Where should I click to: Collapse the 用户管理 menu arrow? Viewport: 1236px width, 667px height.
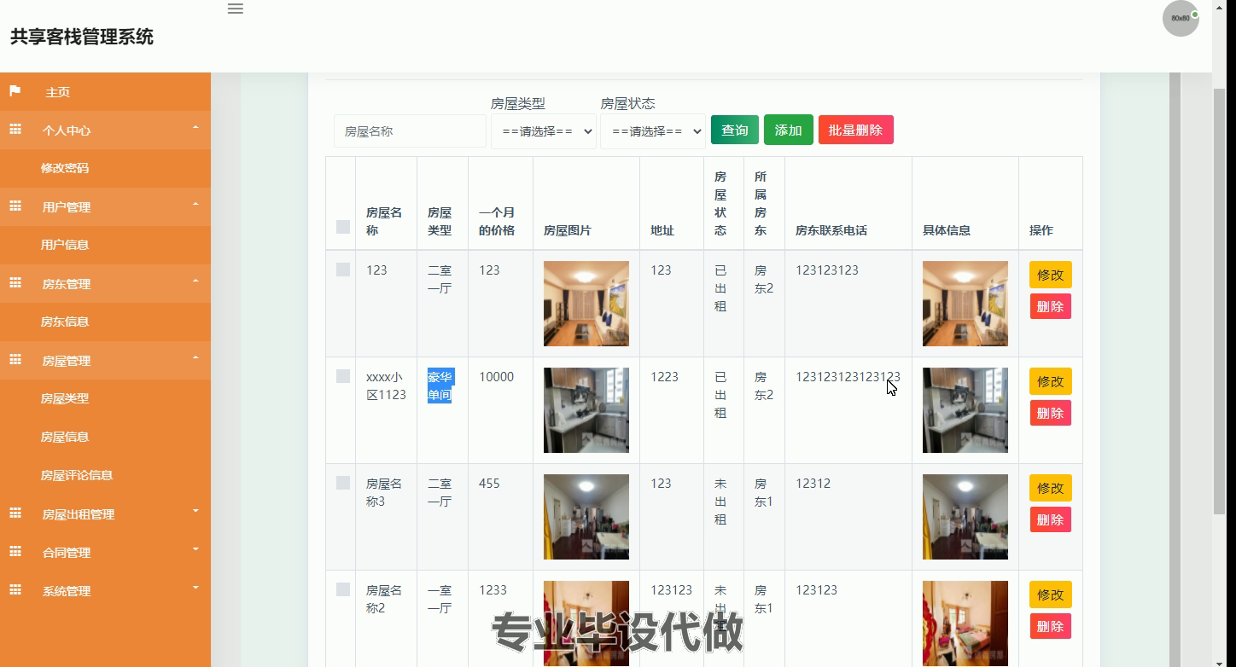click(x=195, y=205)
